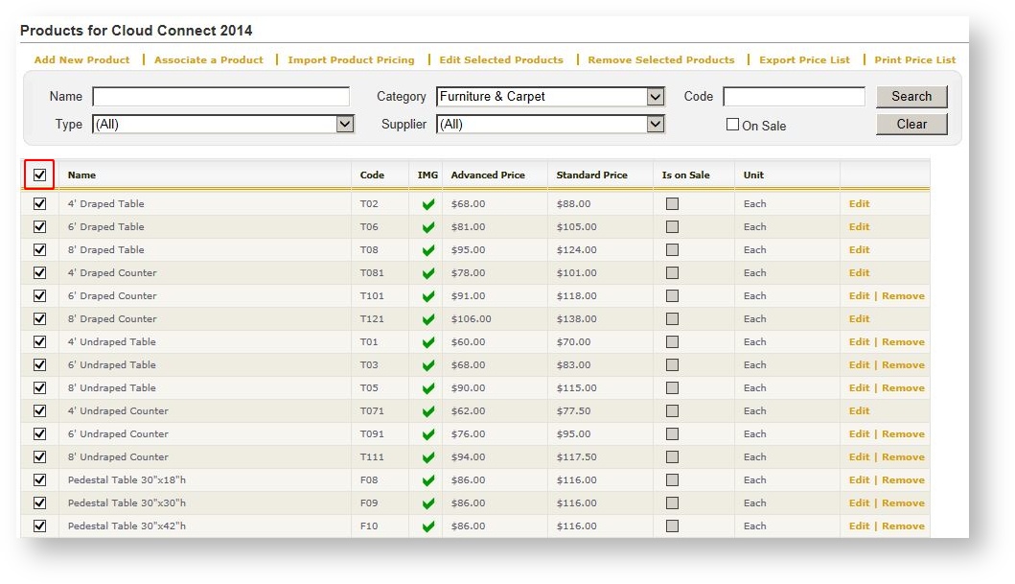
Task: Click Edit link for 4' Draped Counter
Action: click(859, 273)
